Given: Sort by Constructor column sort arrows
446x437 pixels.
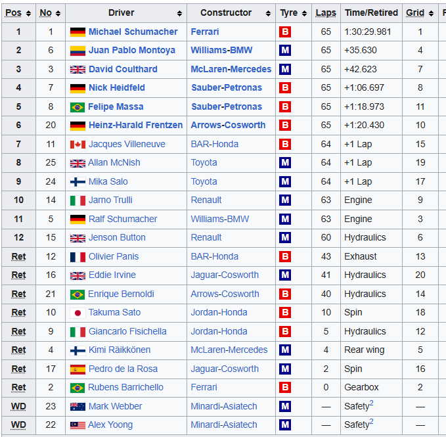Looking at the screenshot, I should pos(268,13).
